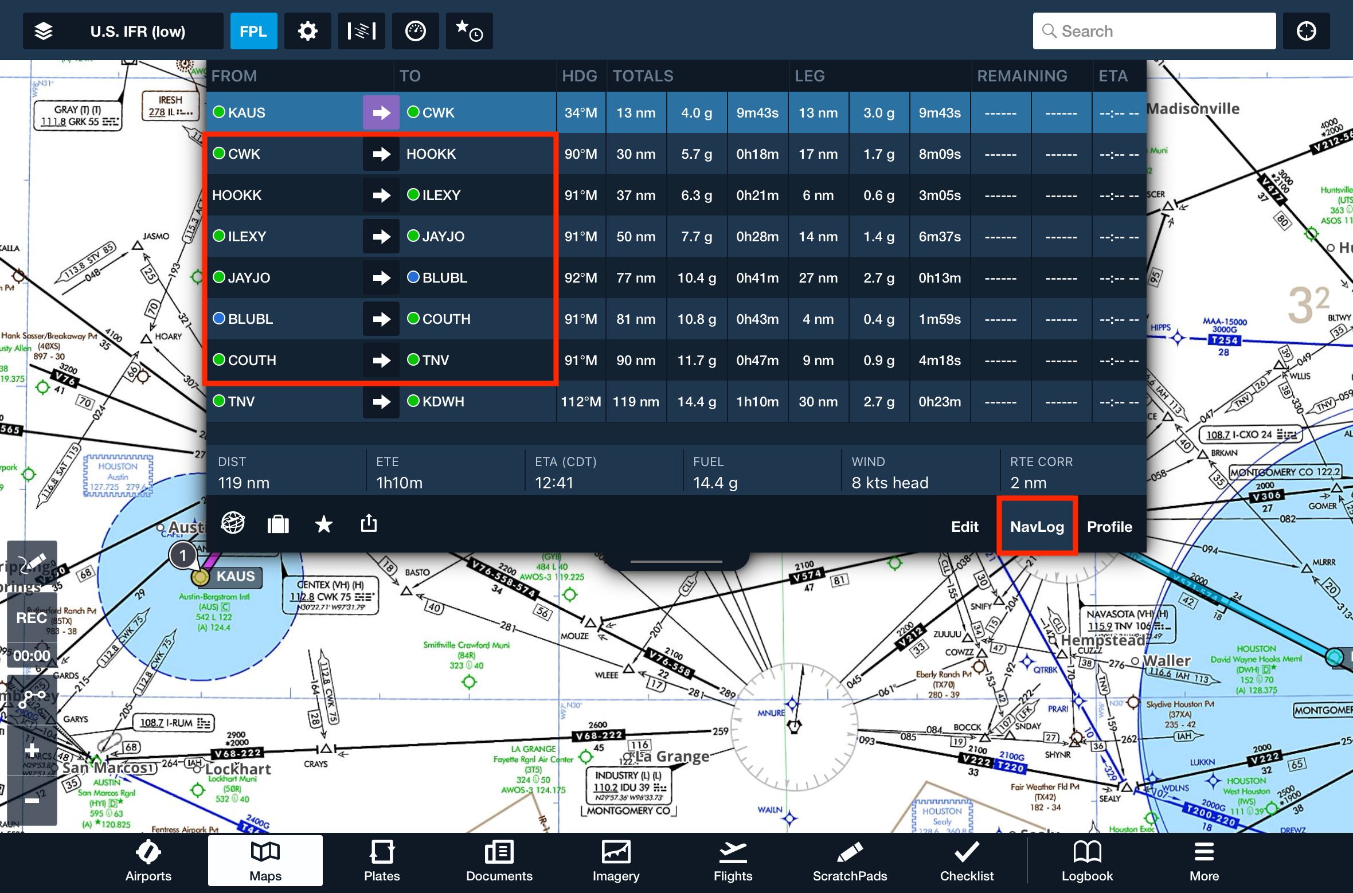Screen dimensions: 1353x893
Task: Toggle the FPL flight plan panel
Action: click(253, 31)
